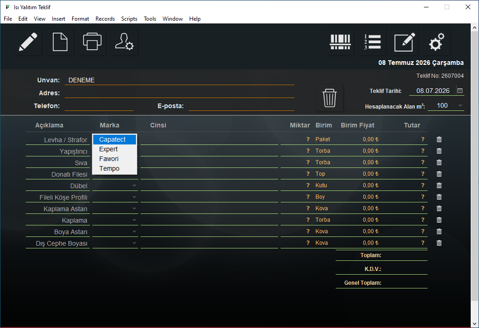Open Marka dropdown for Dübel

click(134, 185)
